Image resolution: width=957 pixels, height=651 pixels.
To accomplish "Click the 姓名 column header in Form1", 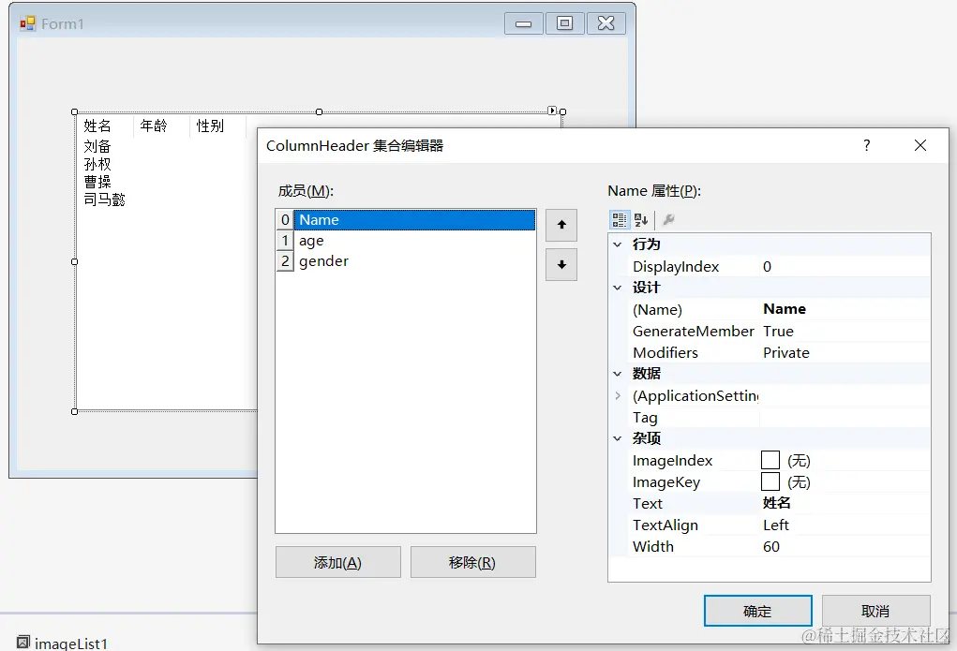I will pos(105,126).
